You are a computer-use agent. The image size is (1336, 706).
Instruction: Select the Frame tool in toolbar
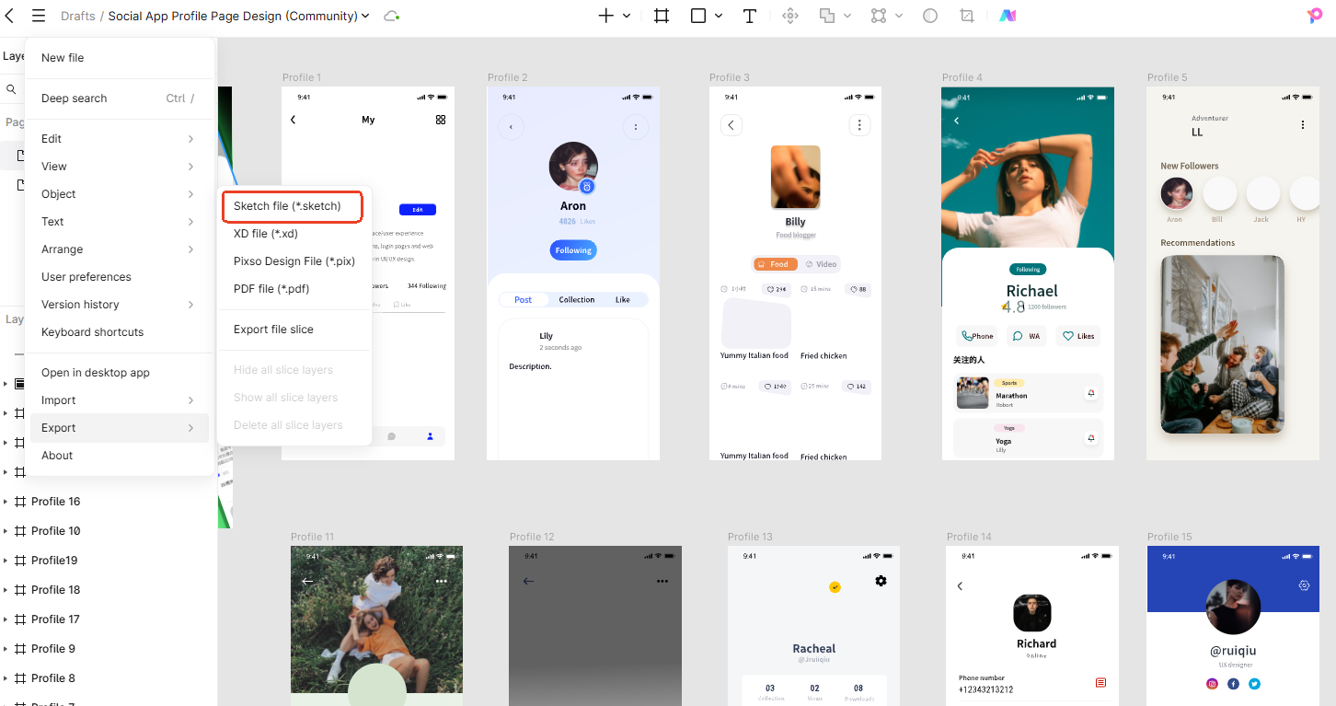click(x=662, y=16)
